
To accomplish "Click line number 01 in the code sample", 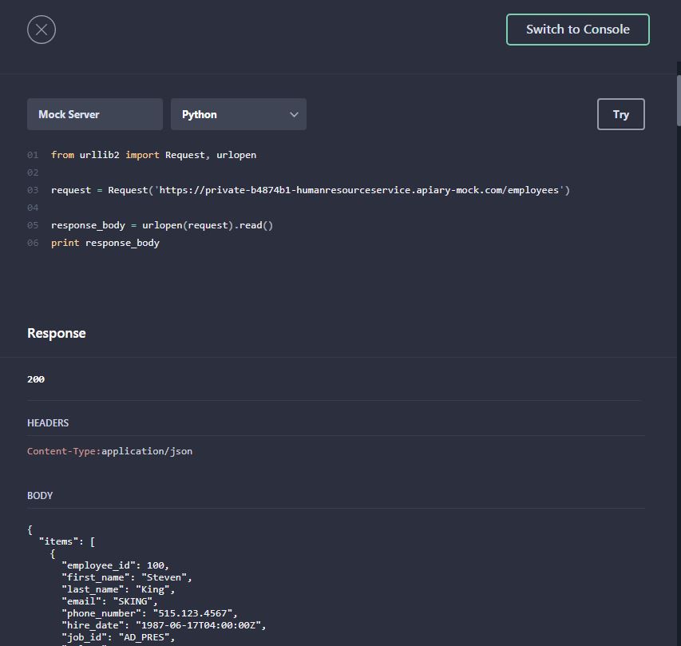I will pos(33,155).
